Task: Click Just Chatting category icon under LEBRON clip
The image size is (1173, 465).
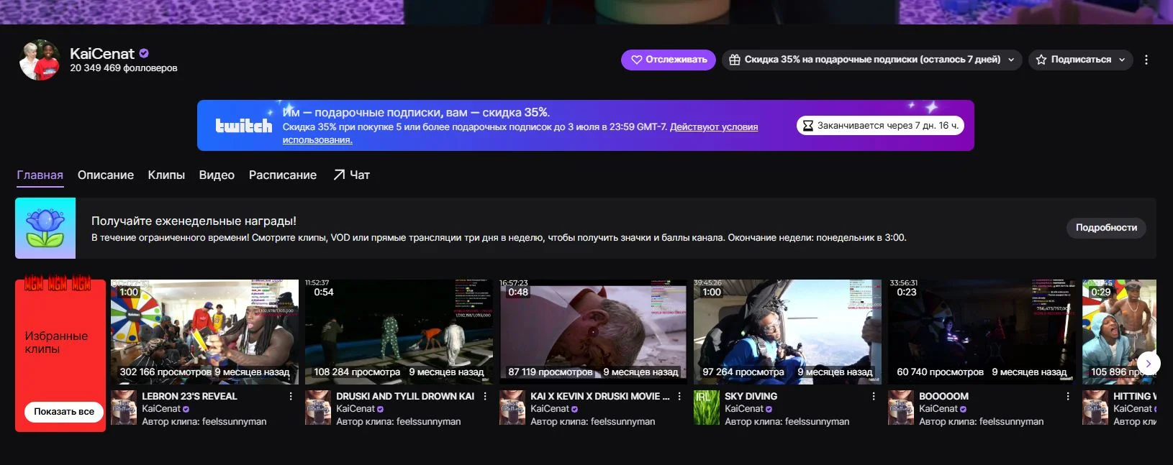Action: pyautogui.click(x=124, y=408)
